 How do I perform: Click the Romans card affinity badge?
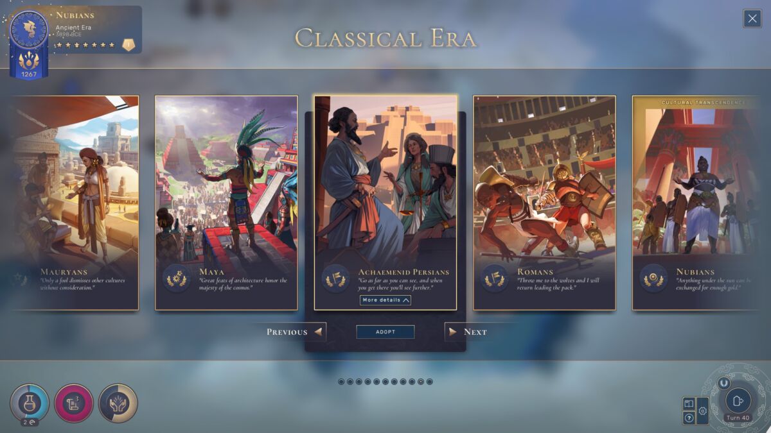tap(495, 279)
